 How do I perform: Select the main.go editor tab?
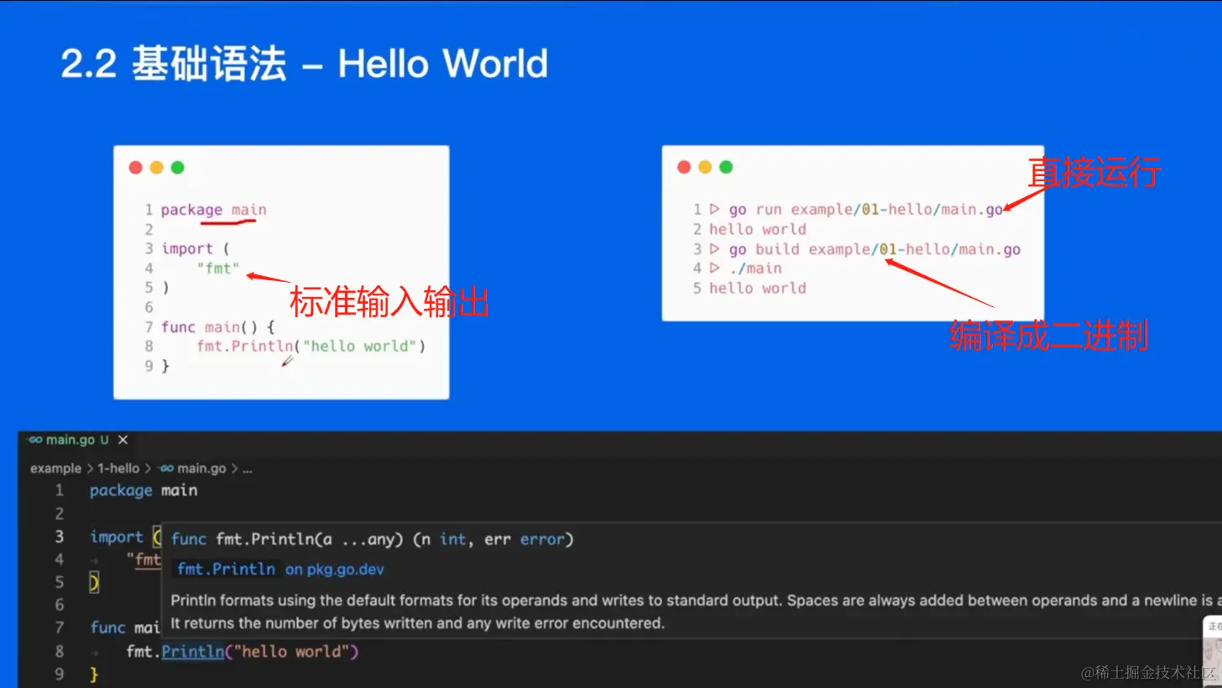76,440
